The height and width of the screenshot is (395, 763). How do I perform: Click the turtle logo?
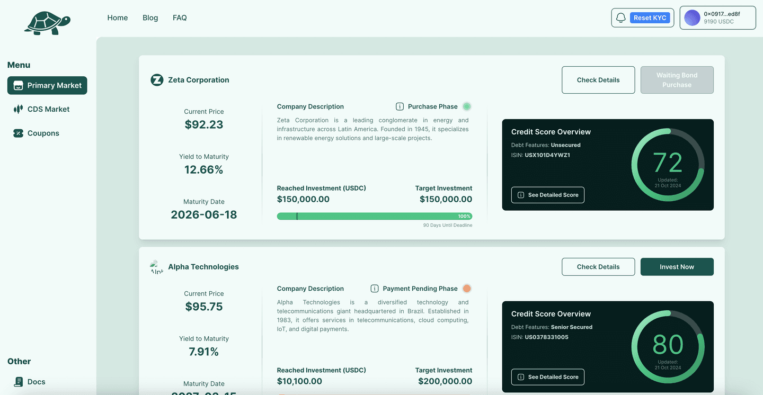(x=47, y=23)
